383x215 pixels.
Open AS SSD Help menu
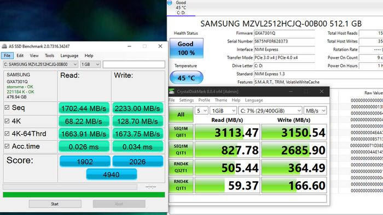click(x=89, y=56)
